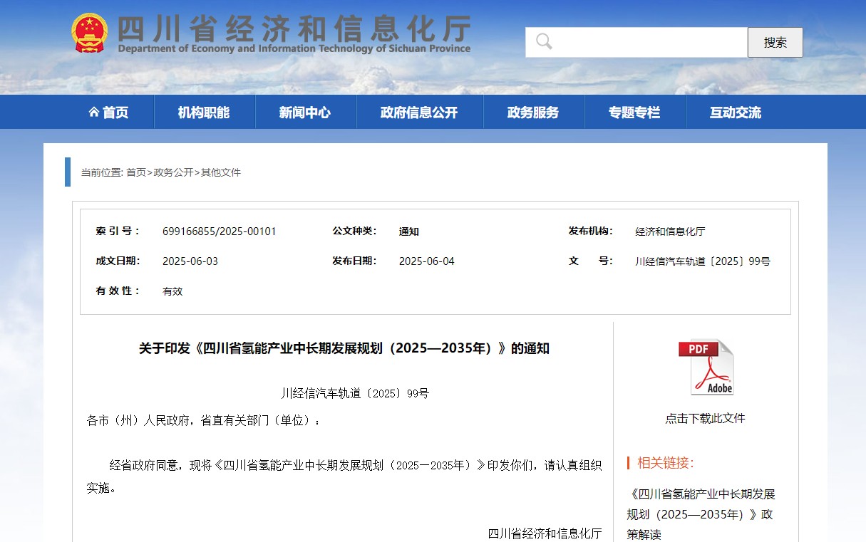Click the document number 川经信汽车轨道 value
Viewport: 866px width, 542px height.
[x=702, y=261]
